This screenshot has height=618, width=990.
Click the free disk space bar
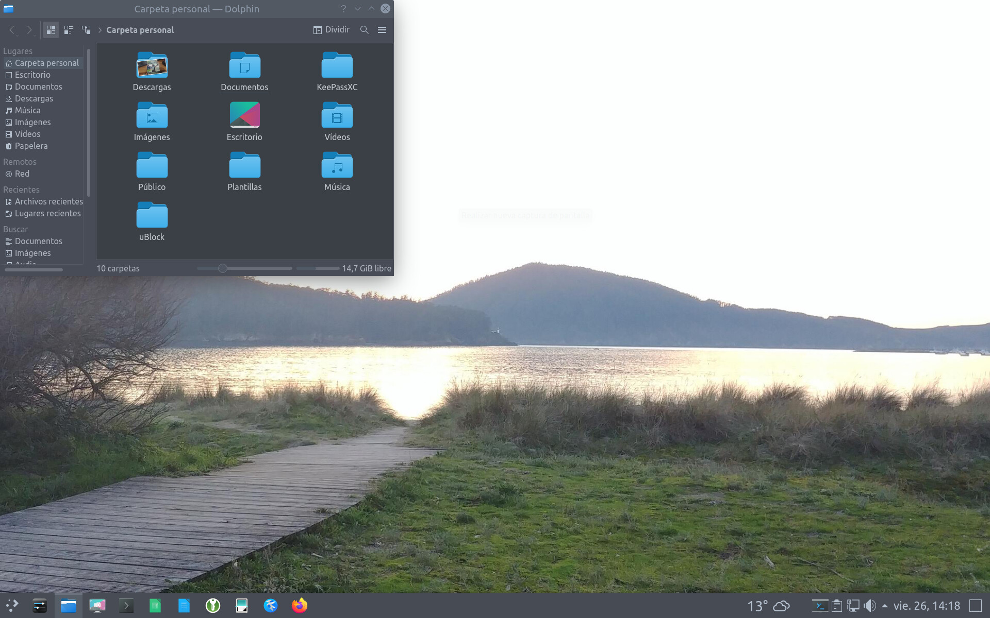[318, 268]
